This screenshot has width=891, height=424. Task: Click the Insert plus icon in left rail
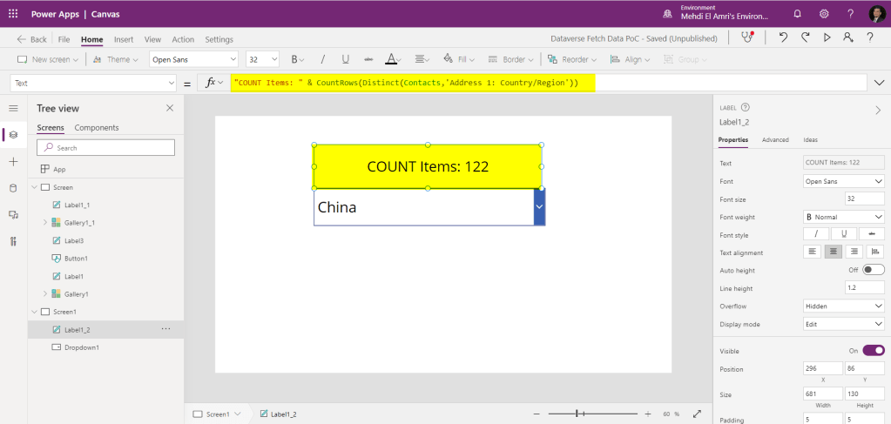point(13,162)
